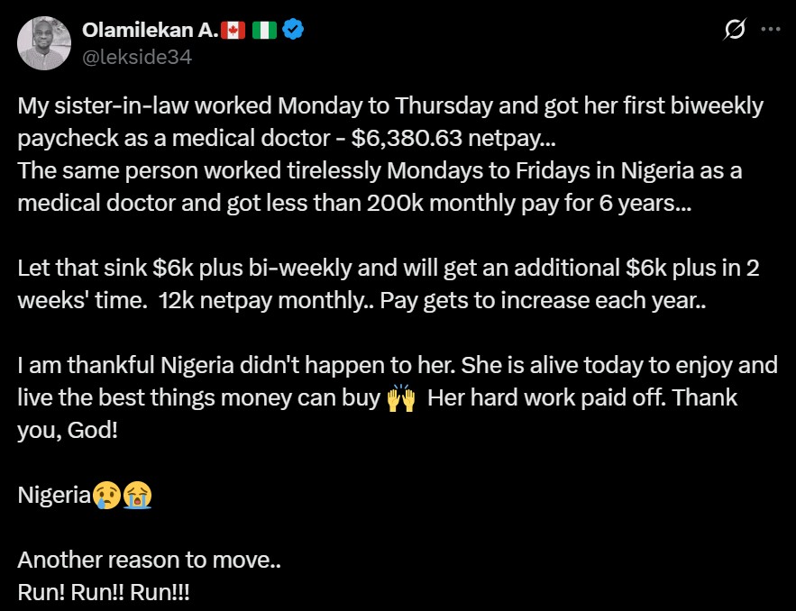Click the raised hands emoji
Screen dimensions: 796x611
400,398
